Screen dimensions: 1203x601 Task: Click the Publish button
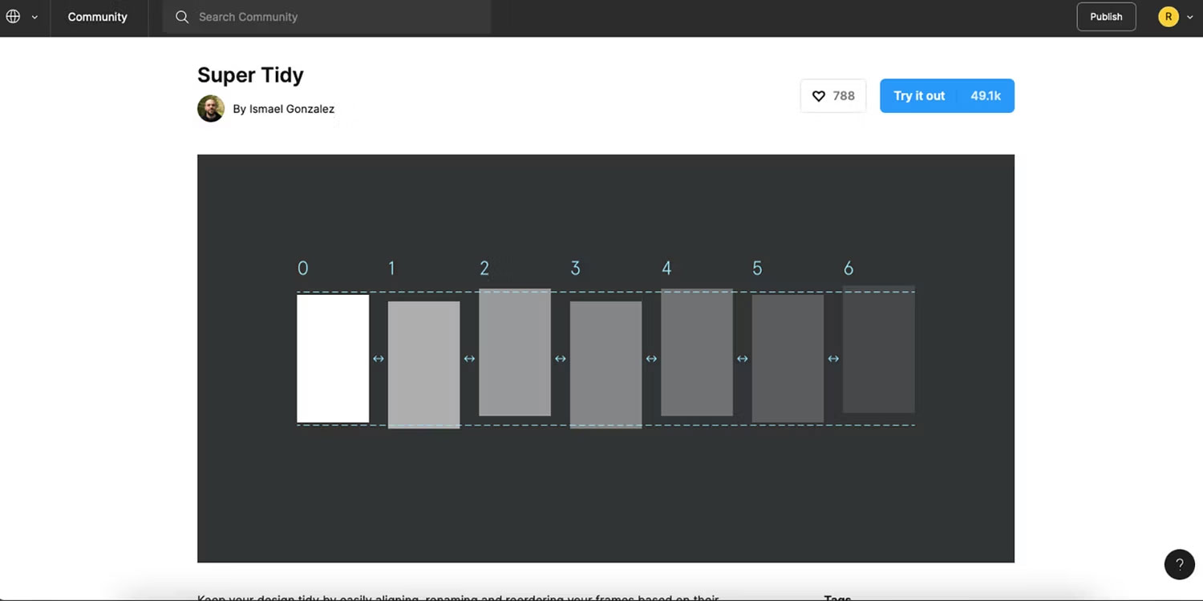point(1106,17)
